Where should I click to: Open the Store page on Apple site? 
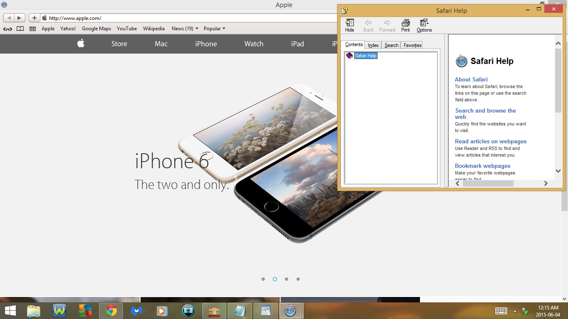click(x=119, y=44)
